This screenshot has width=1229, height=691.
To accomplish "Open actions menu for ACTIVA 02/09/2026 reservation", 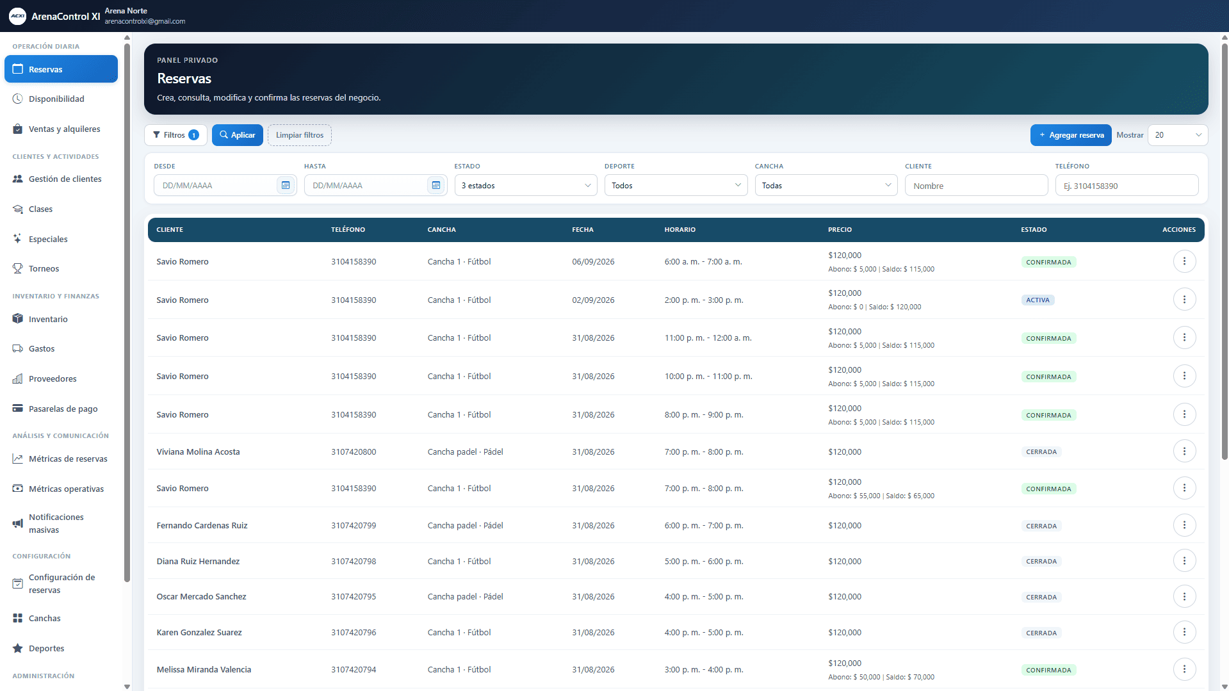I will pyautogui.click(x=1184, y=300).
